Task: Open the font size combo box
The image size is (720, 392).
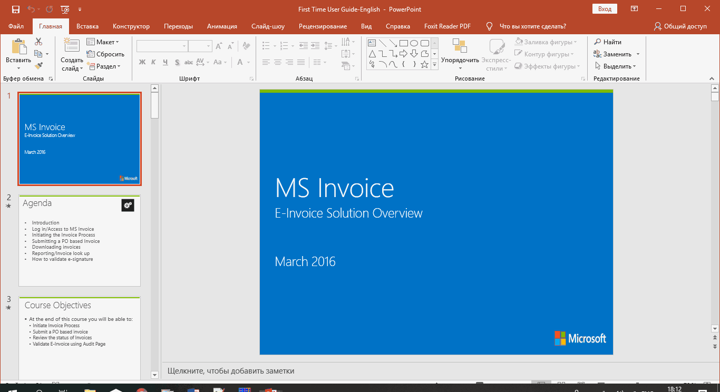Action: pyautogui.click(x=200, y=46)
